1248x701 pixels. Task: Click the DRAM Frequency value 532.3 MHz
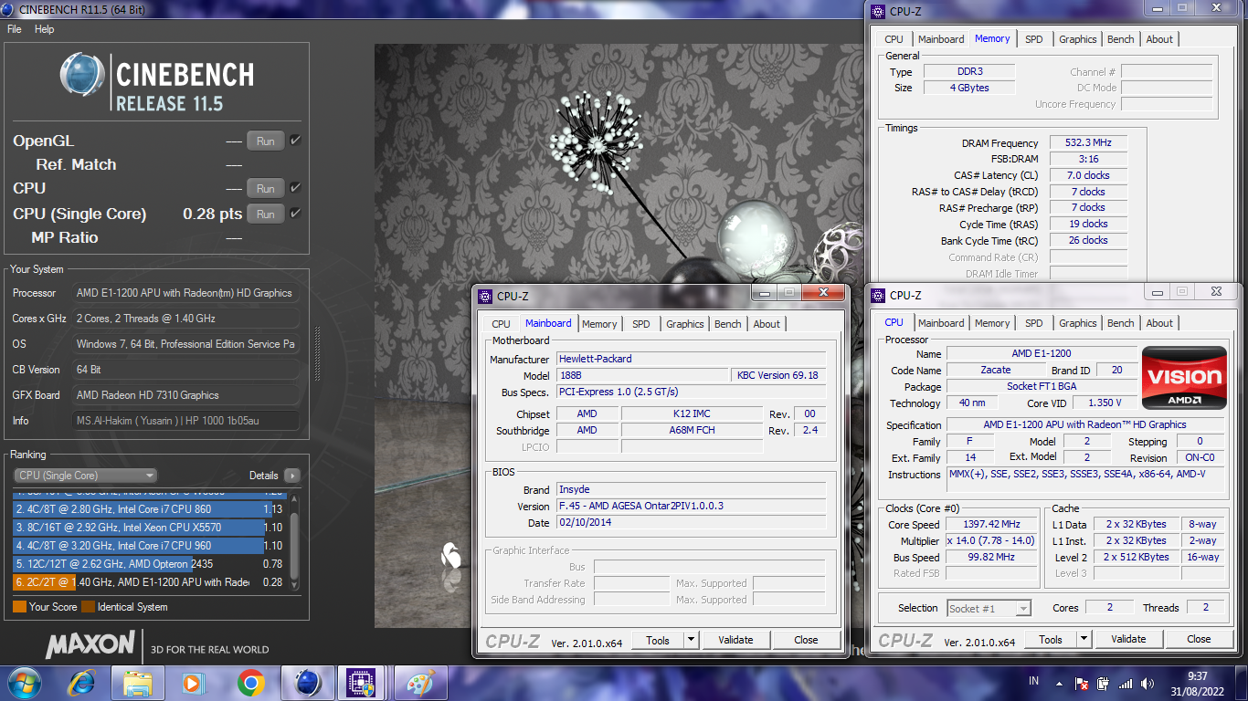[1087, 143]
